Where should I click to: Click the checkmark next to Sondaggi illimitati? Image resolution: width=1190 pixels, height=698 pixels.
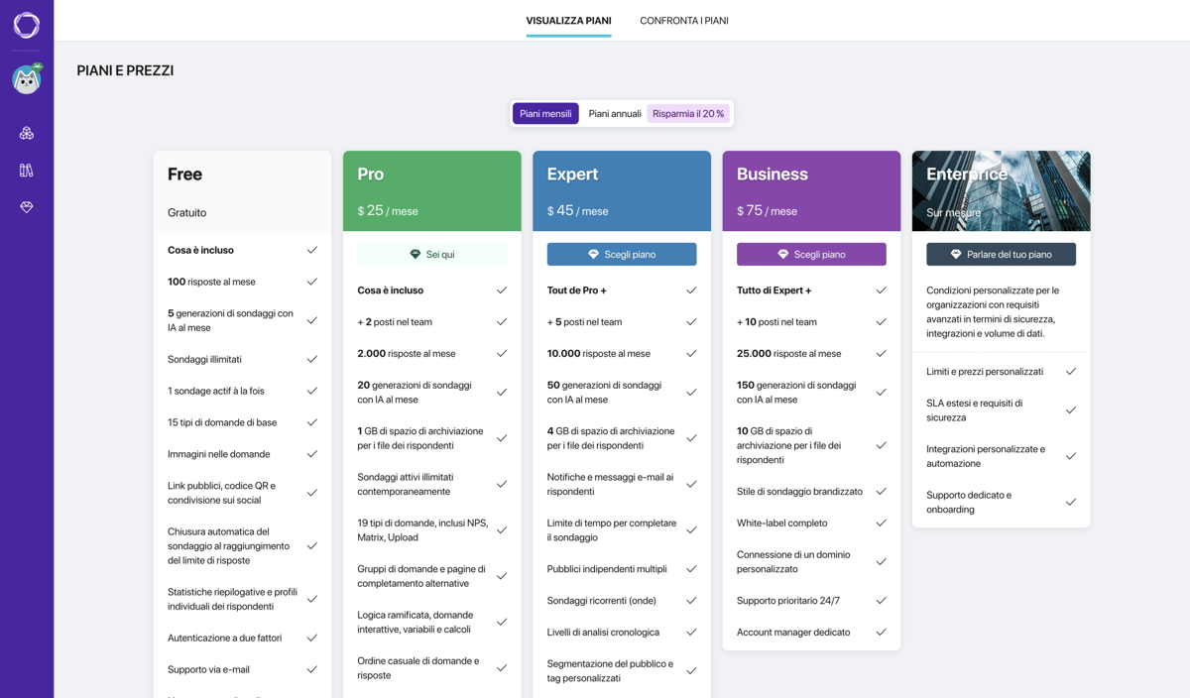(311, 359)
